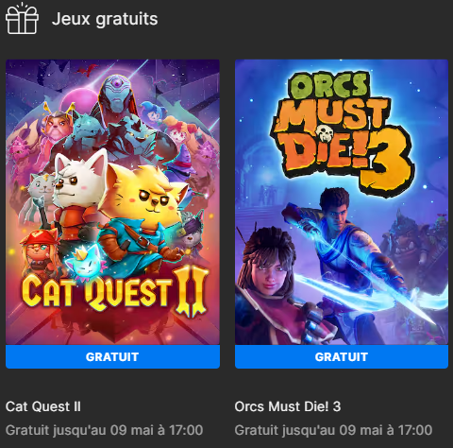Select the Orcs Must Die! 3 title text

(288, 406)
